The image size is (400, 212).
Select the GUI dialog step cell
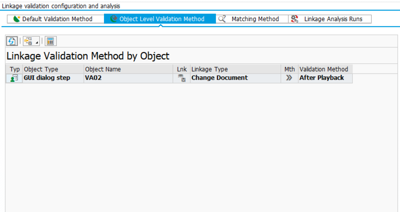tap(53, 78)
